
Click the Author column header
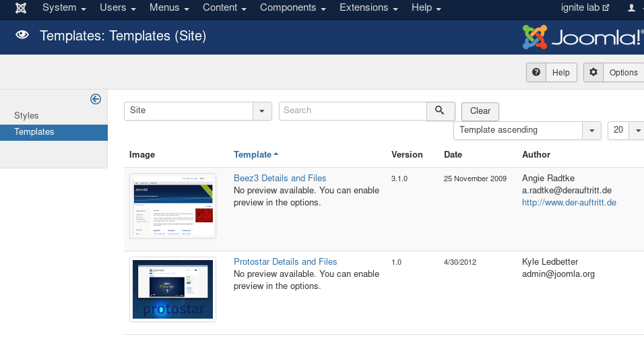tap(536, 155)
